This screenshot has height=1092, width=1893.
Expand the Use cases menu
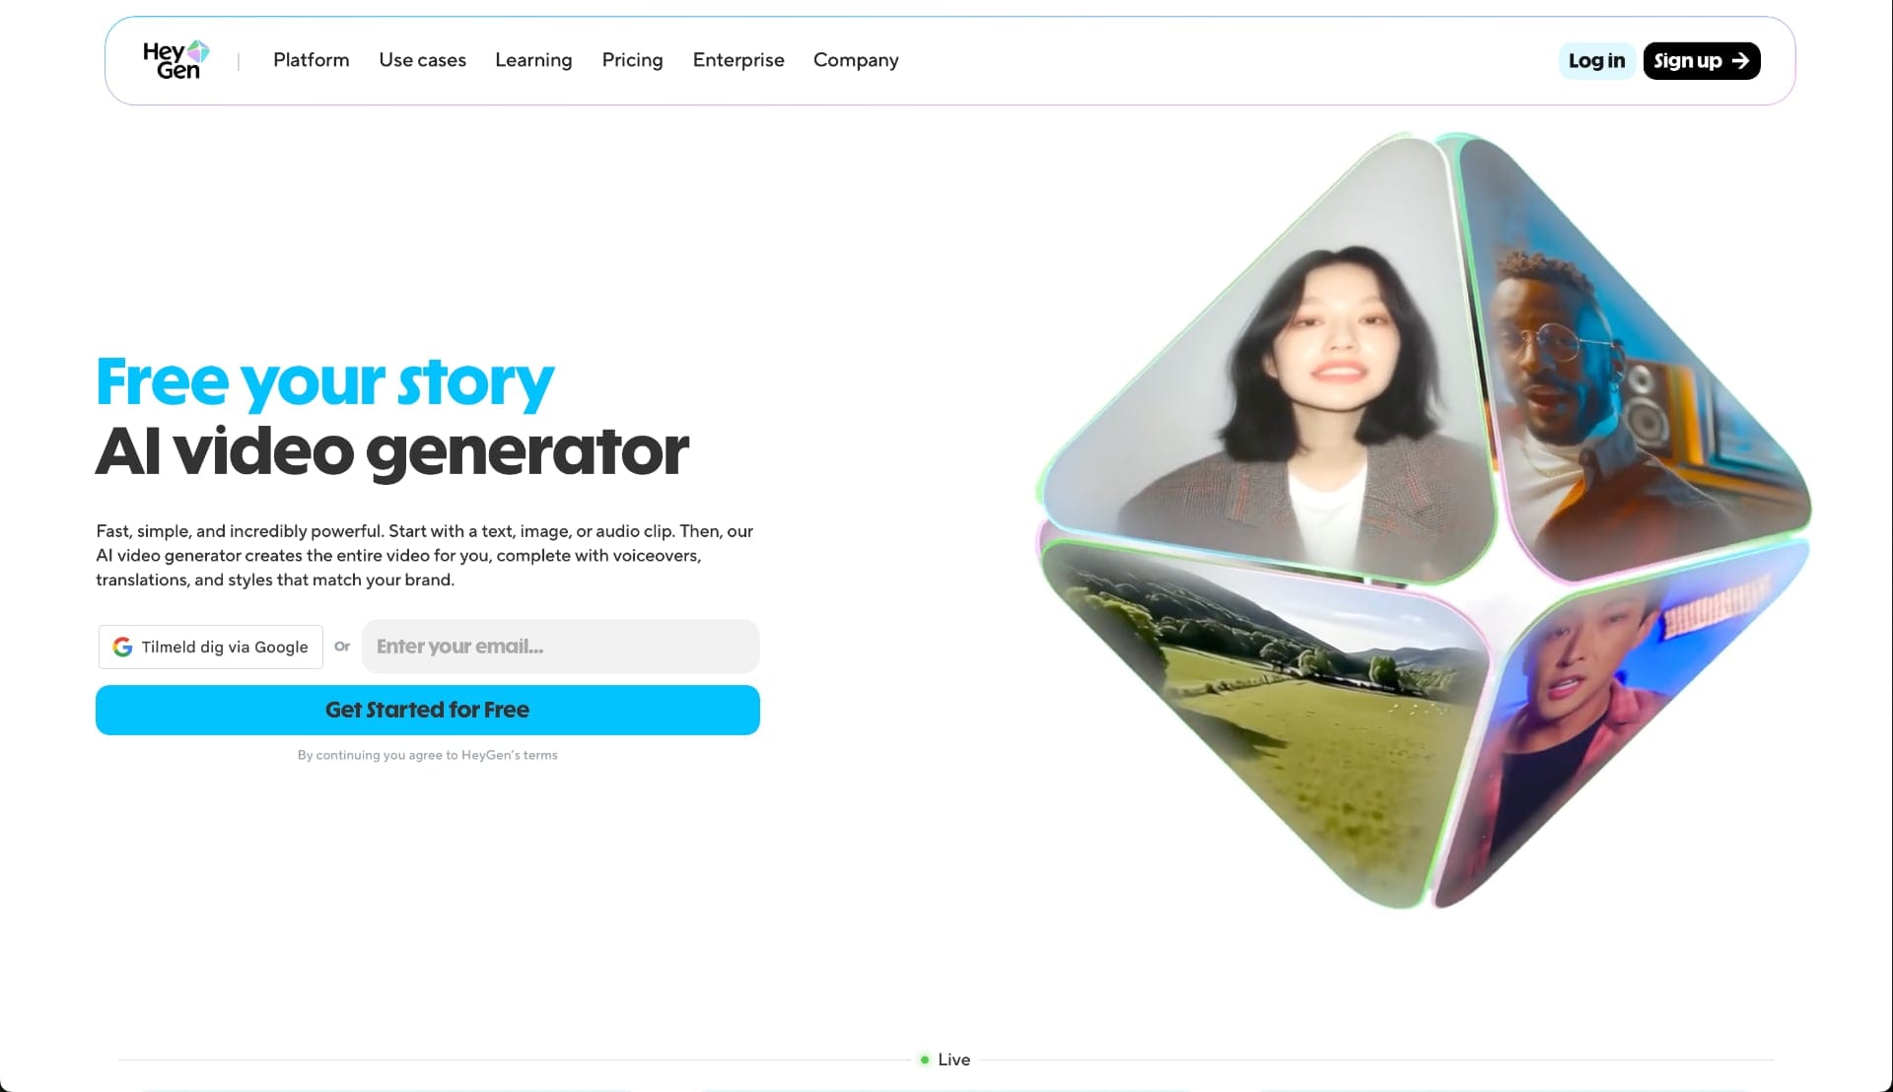tap(422, 60)
